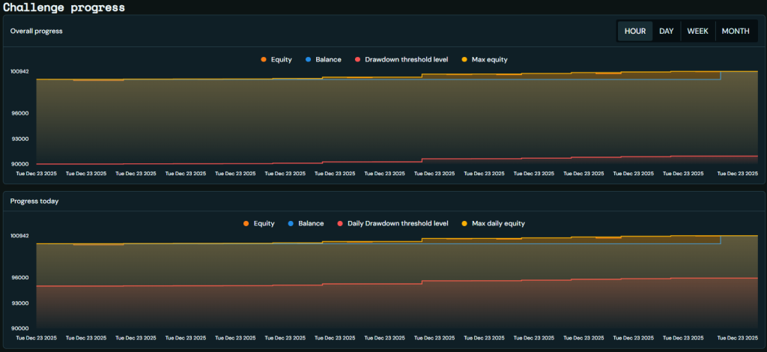Open the MONTH time range view

[x=735, y=31]
